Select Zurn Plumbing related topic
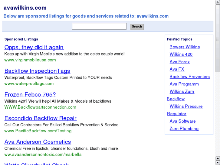220x165 pixels. tap(184, 129)
